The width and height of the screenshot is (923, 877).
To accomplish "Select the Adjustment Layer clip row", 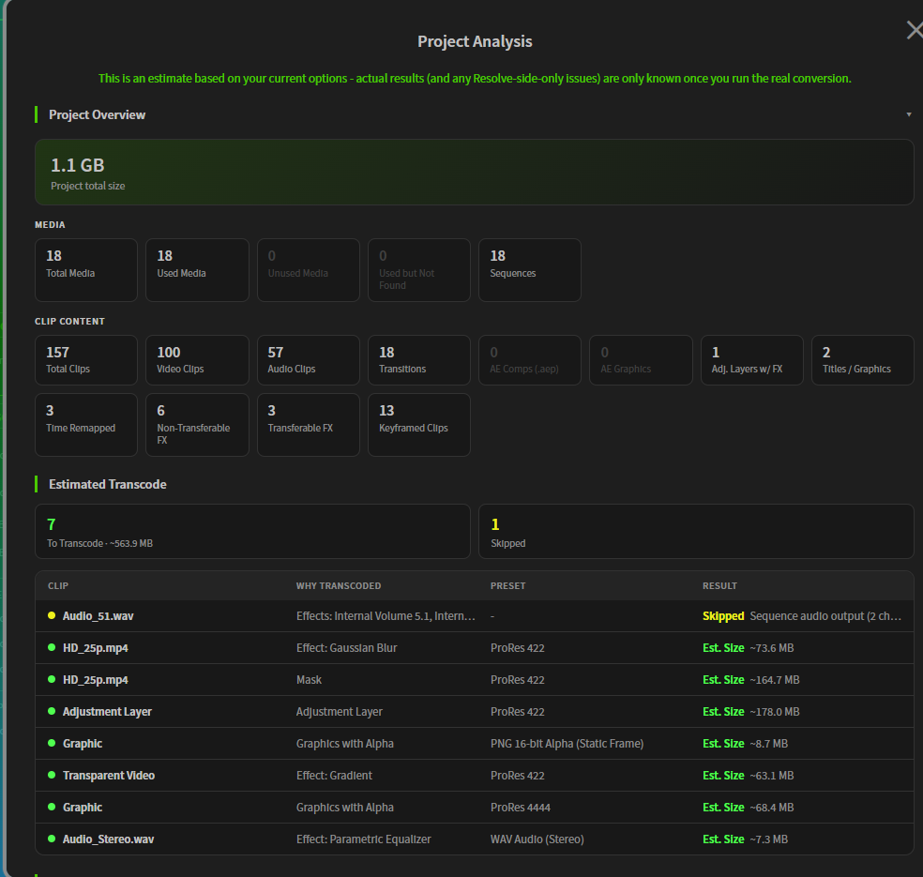I will pos(474,712).
